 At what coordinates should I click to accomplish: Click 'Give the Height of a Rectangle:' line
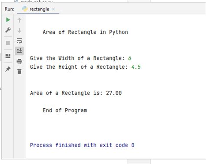[79, 67]
